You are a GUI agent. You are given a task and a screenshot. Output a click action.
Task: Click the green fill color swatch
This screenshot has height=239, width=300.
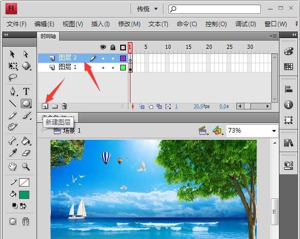click(24, 195)
